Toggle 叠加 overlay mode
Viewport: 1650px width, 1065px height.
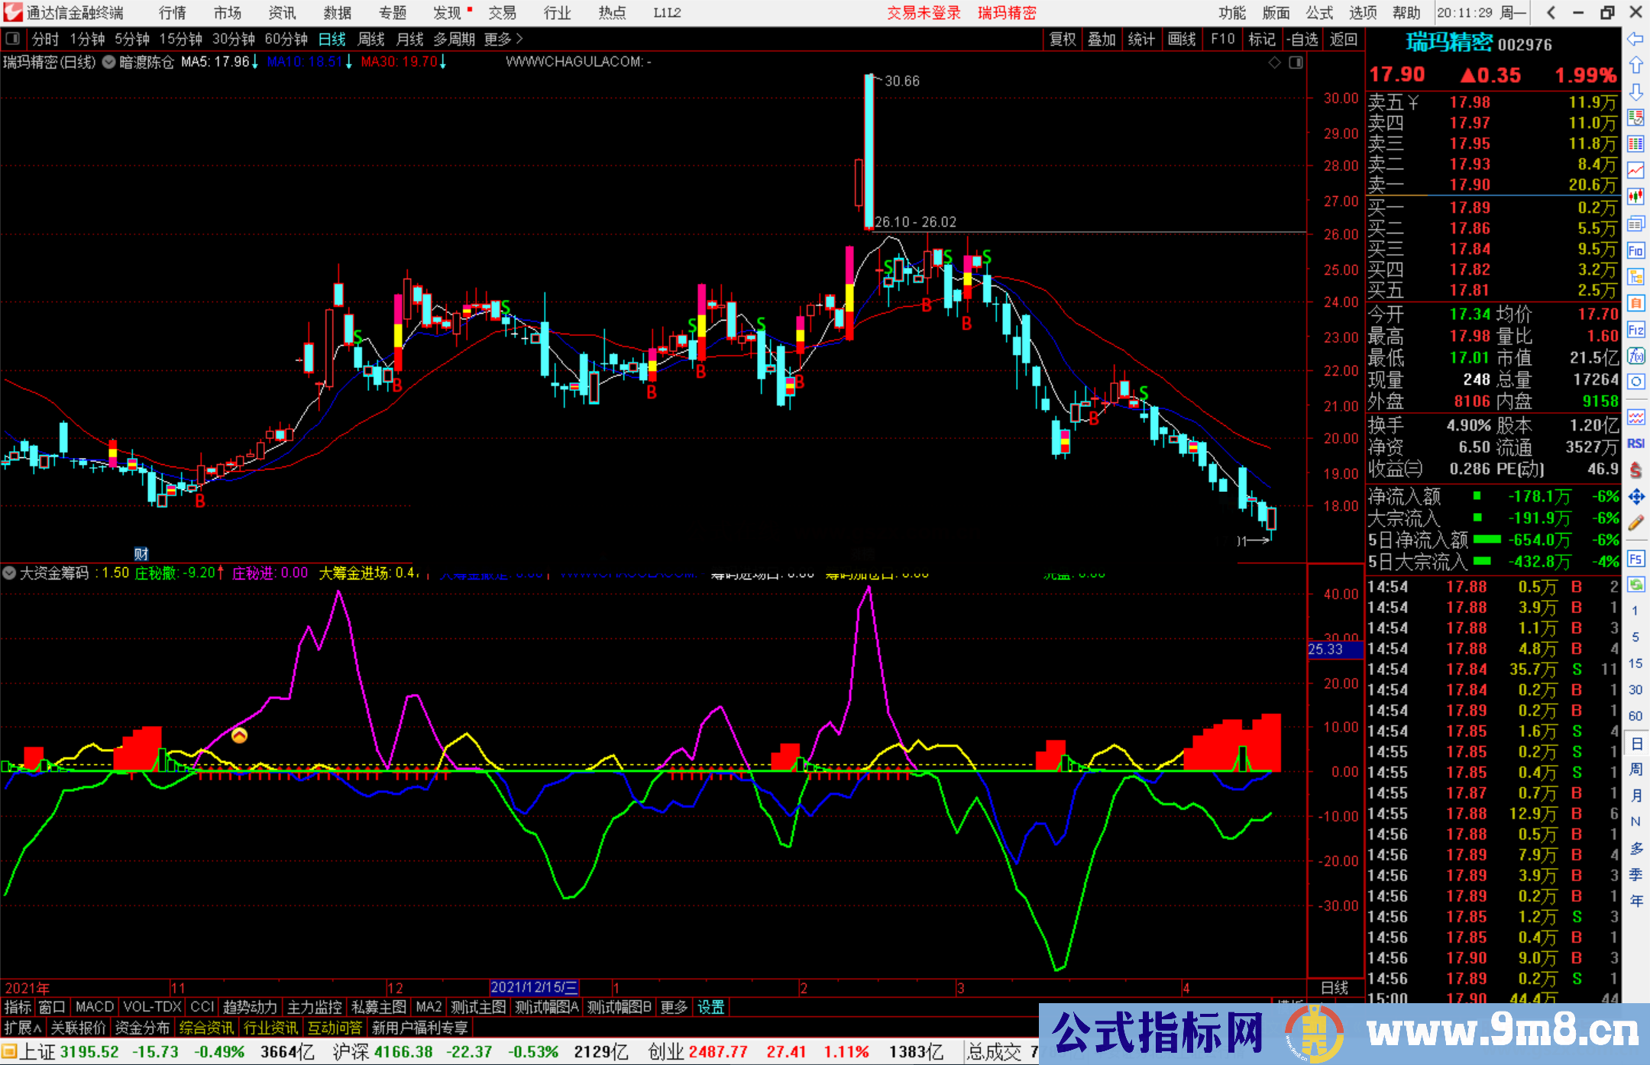coord(1102,39)
